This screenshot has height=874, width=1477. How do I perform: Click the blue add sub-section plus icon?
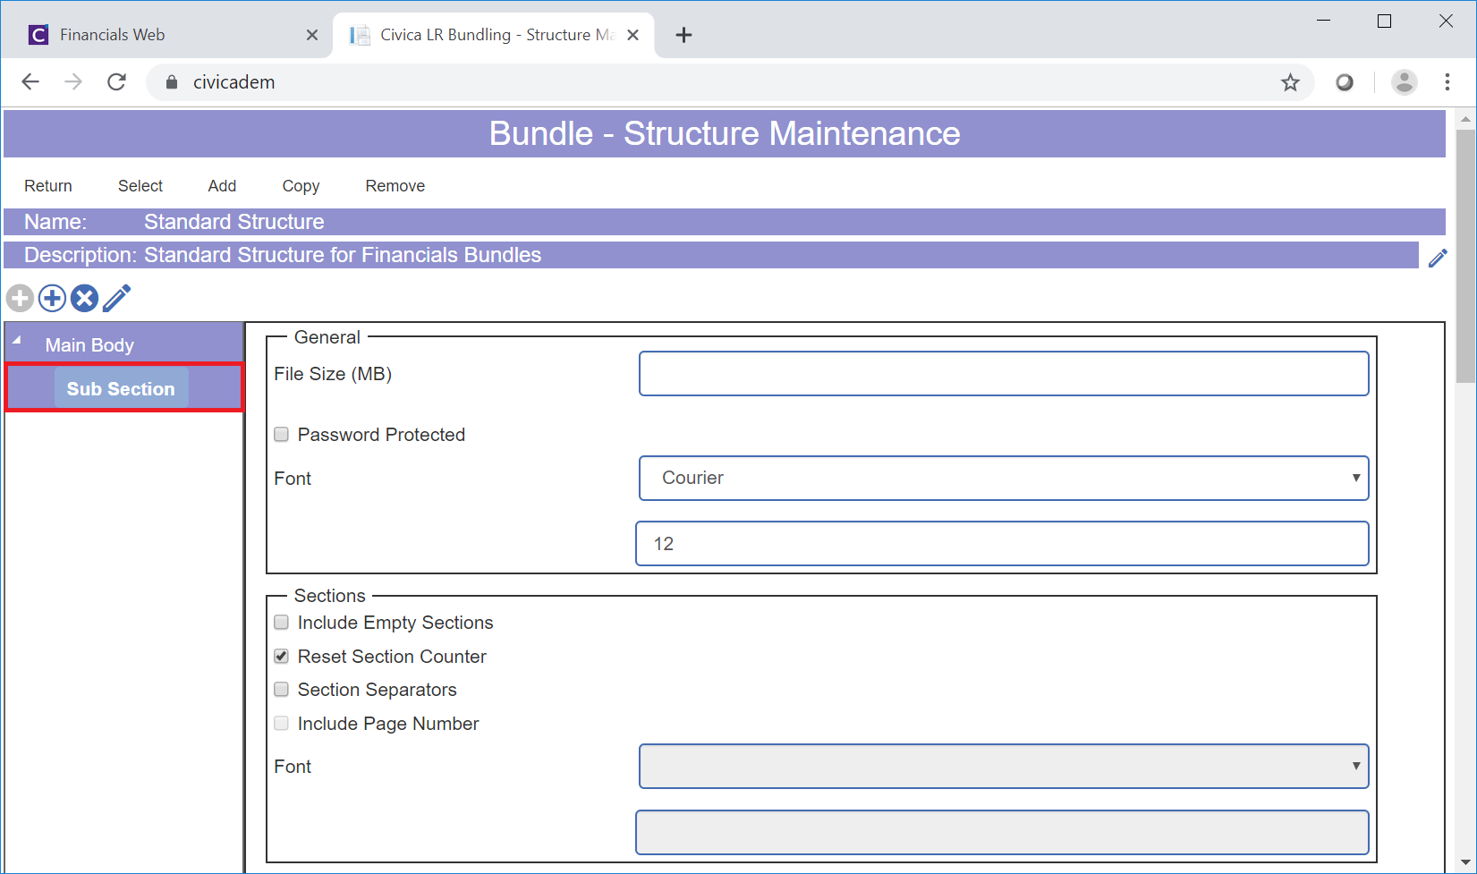(x=52, y=298)
